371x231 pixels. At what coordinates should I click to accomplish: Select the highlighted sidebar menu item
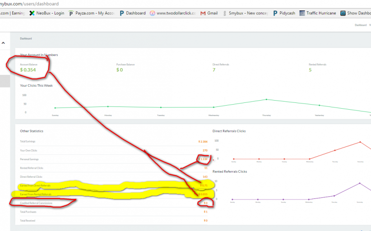click(x=5, y=81)
